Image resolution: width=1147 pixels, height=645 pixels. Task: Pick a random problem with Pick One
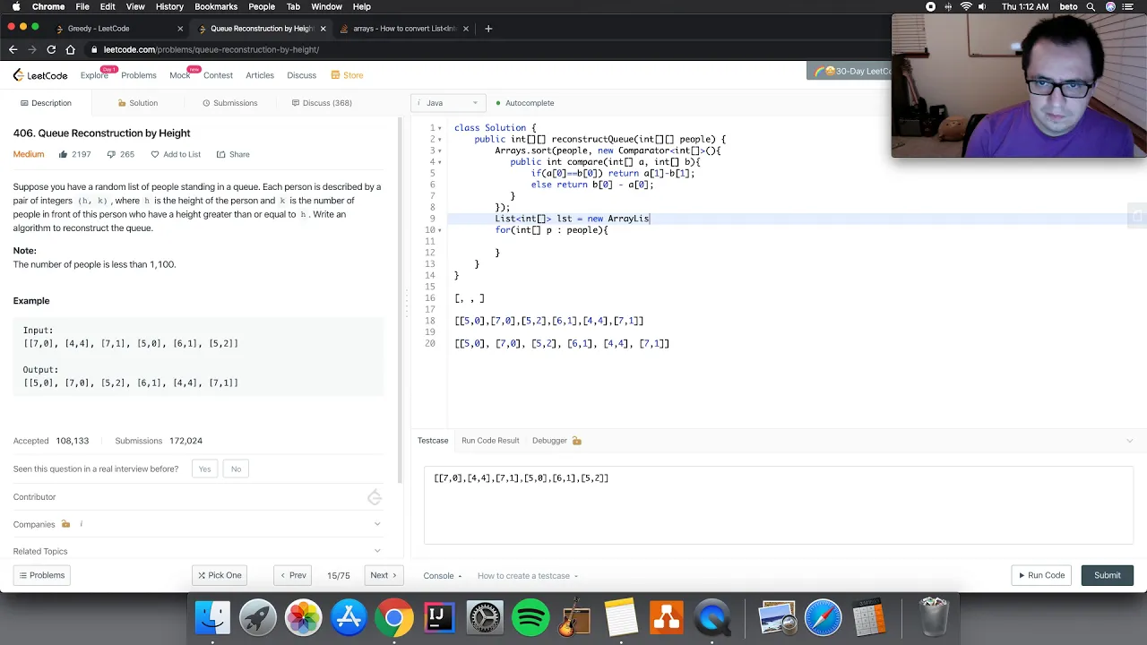tap(220, 575)
